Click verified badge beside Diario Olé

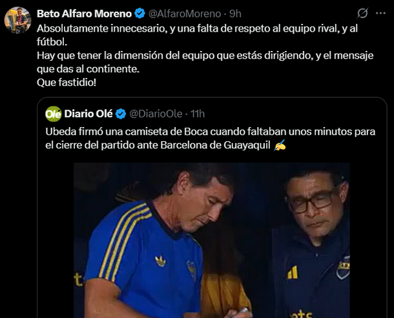121,114
